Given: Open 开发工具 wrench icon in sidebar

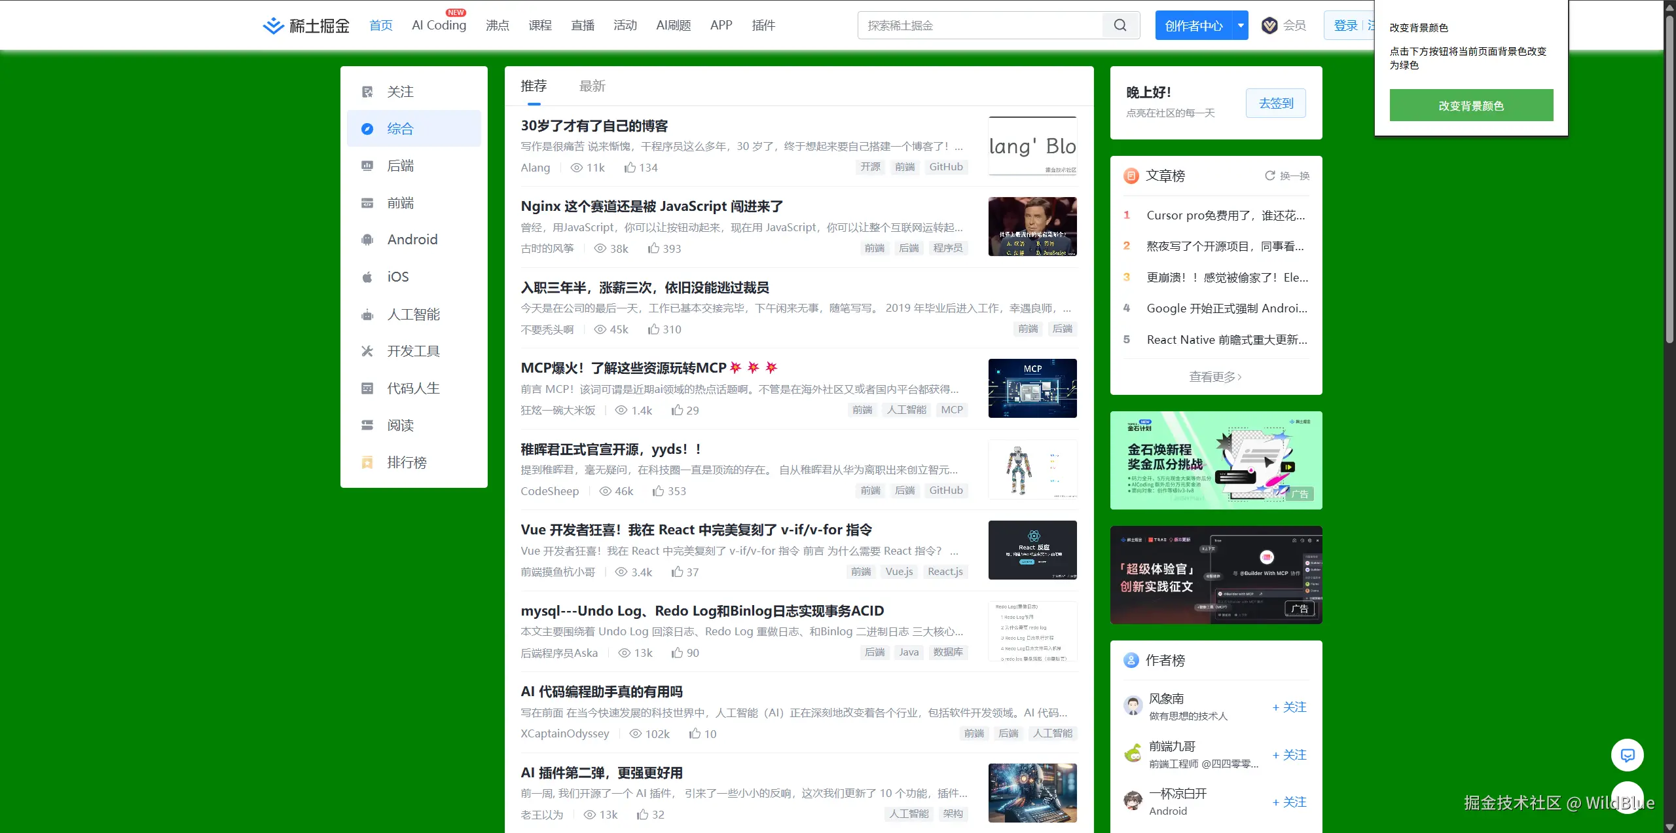Looking at the screenshot, I should (x=367, y=351).
